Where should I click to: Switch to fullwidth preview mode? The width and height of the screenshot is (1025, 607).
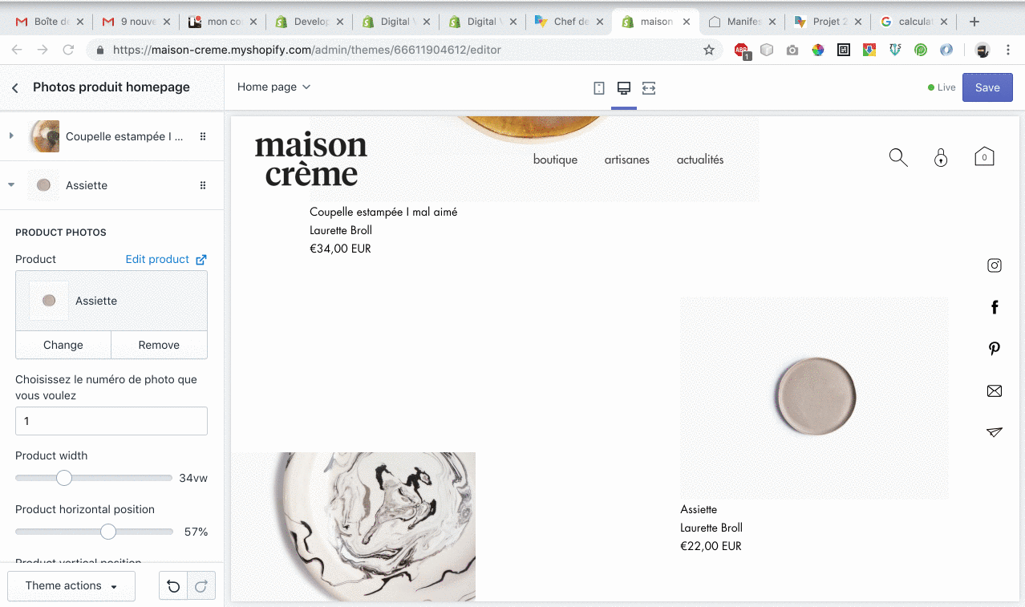click(648, 87)
